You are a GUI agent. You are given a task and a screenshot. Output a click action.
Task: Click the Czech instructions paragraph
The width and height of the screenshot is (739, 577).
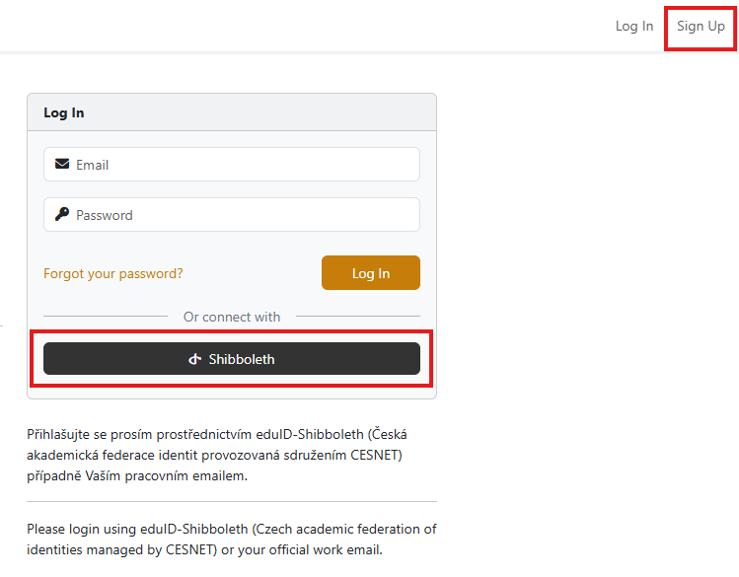(x=217, y=455)
